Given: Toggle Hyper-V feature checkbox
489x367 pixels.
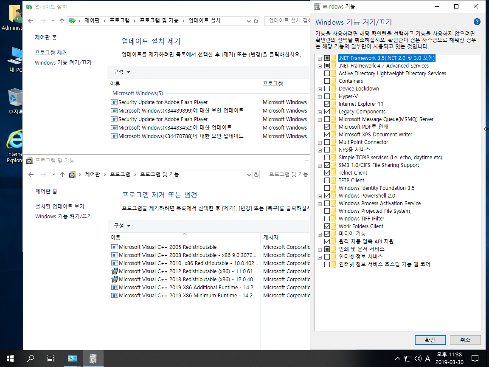Looking at the screenshot, I should click(327, 96).
